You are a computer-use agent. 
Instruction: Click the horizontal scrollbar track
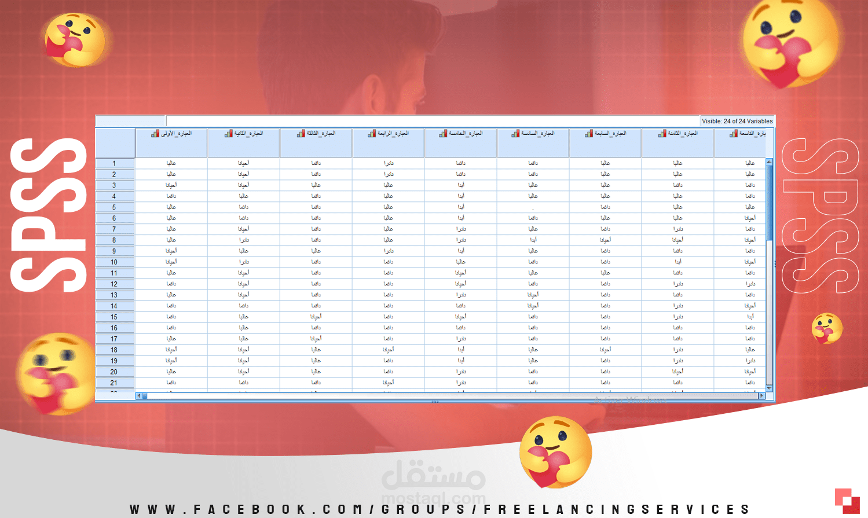(452, 396)
